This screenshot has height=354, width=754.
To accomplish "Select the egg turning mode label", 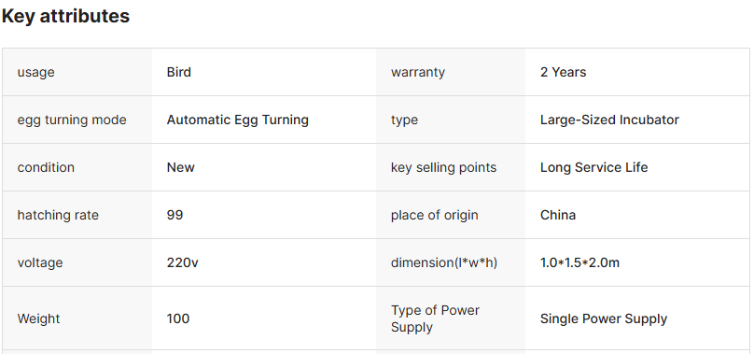I will (x=72, y=120).
